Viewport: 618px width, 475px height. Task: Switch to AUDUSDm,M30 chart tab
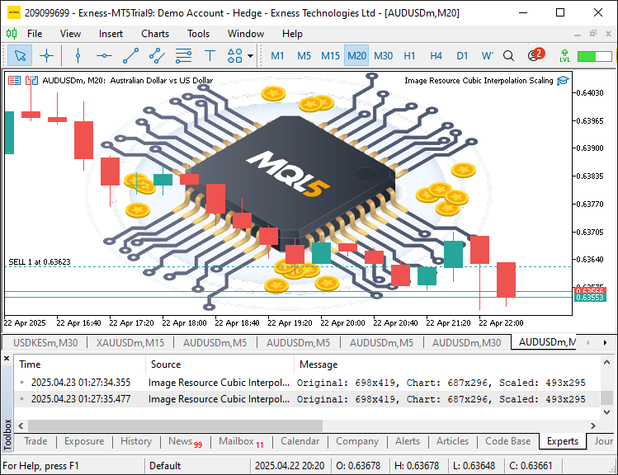(x=467, y=343)
